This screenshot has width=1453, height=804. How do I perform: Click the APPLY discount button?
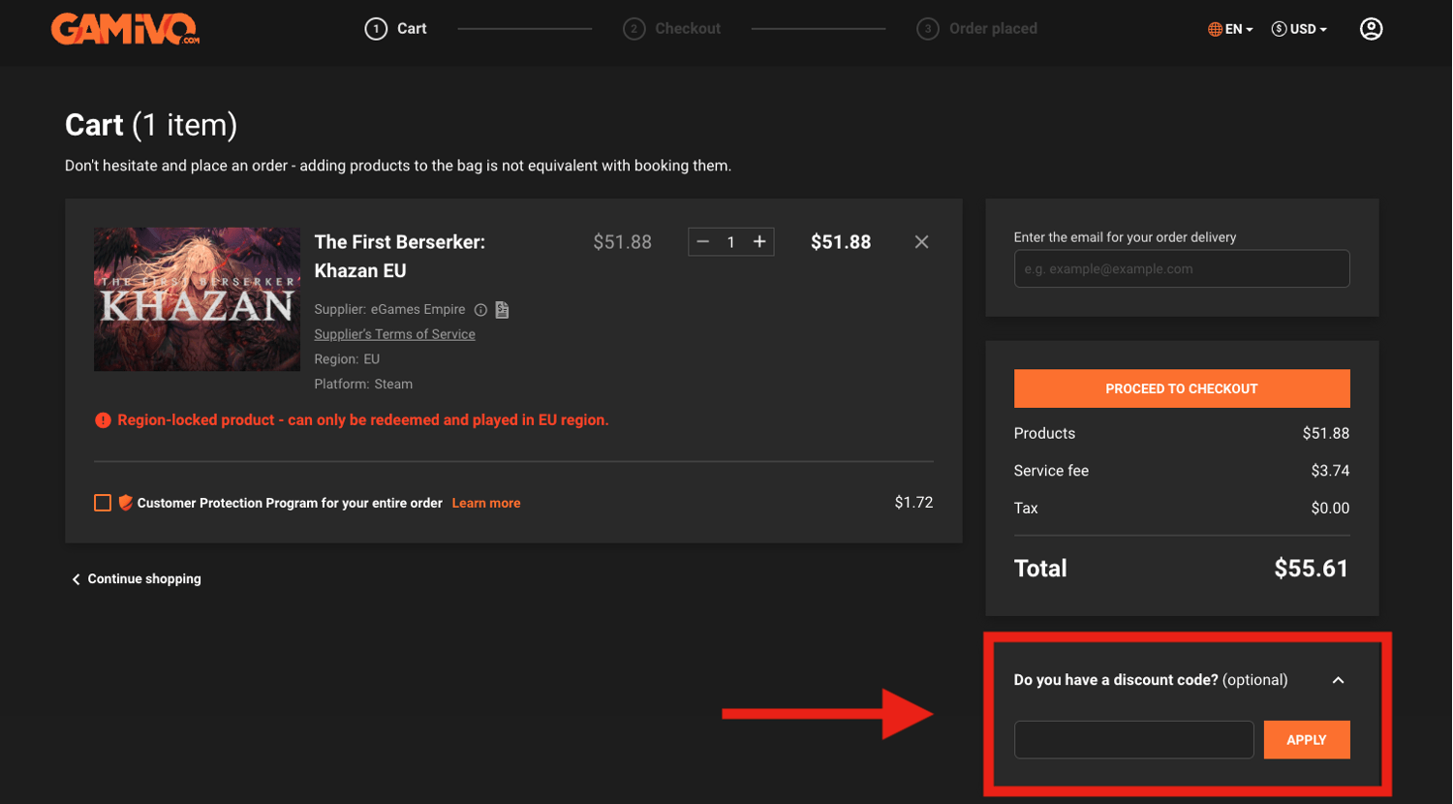pos(1307,740)
